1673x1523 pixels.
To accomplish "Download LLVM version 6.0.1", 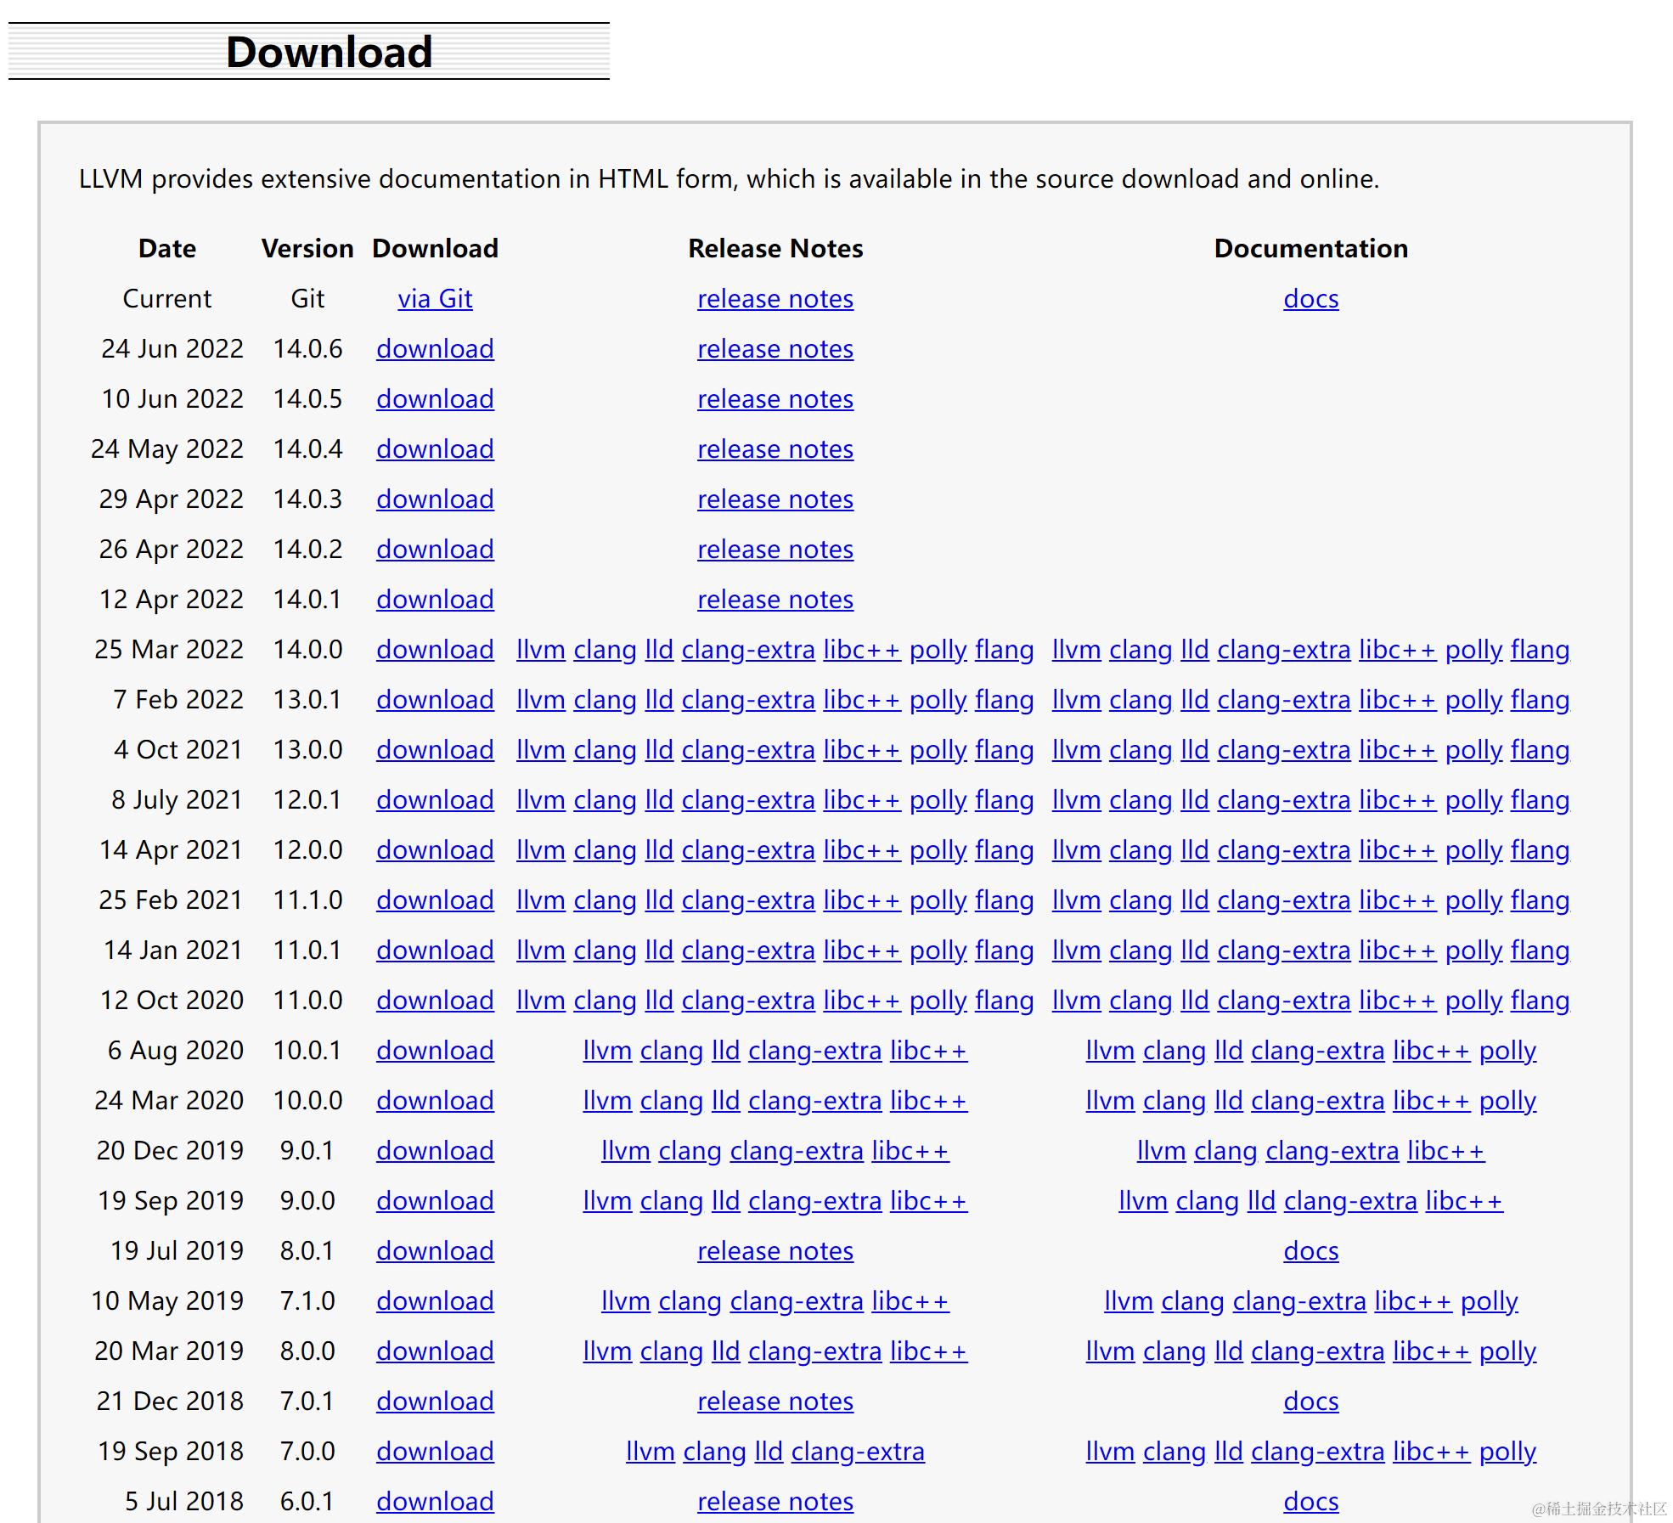I will pyautogui.click(x=435, y=1502).
